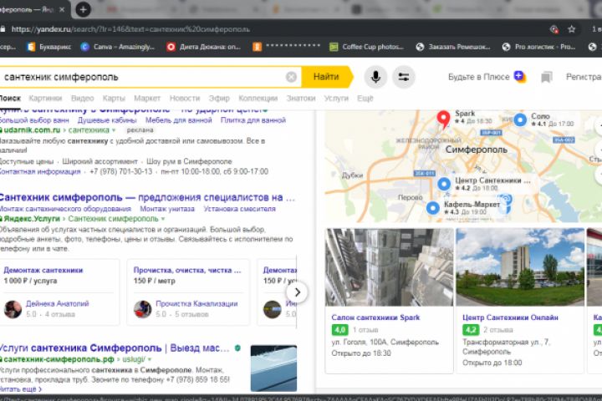Click the Дейнека Анатолий avatar

click(13, 309)
